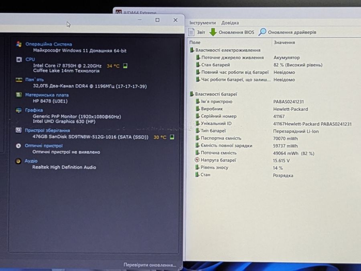361x271 pixels.
Task: Open the Інструменти menu in AIDA64
Action: pyautogui.click(x=203, y=23)
